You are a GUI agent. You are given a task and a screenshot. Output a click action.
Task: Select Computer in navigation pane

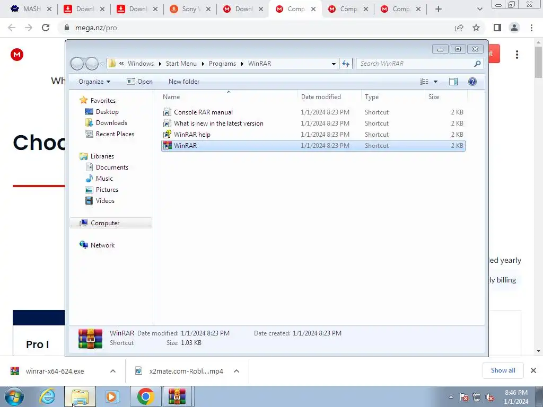(x=111, y=223)
